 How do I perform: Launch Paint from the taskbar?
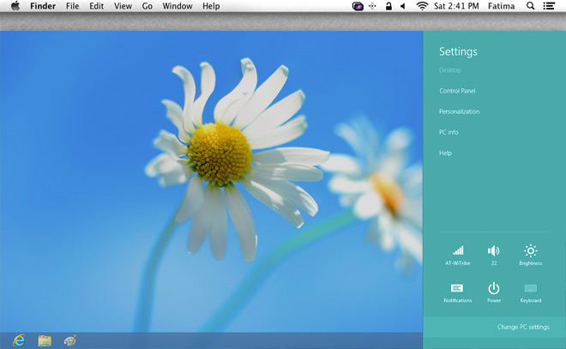(x=70, y=340)
